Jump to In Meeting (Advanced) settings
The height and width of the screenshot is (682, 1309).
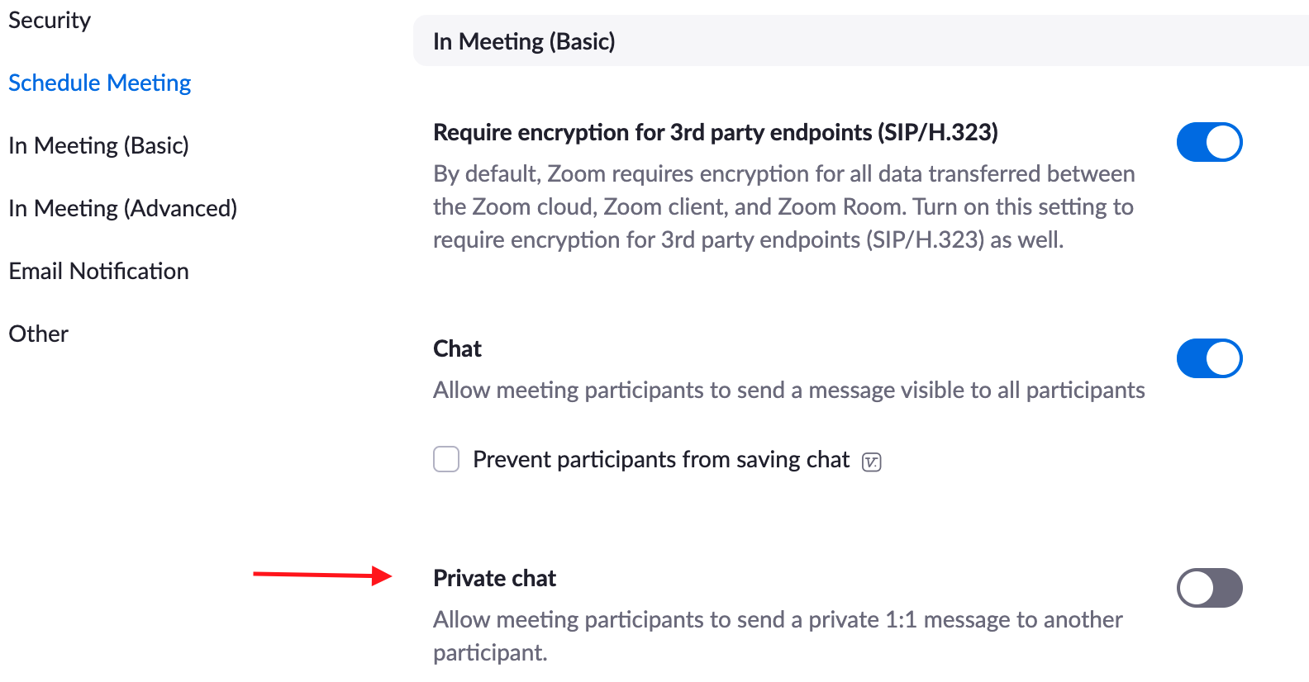coord(122,208)
